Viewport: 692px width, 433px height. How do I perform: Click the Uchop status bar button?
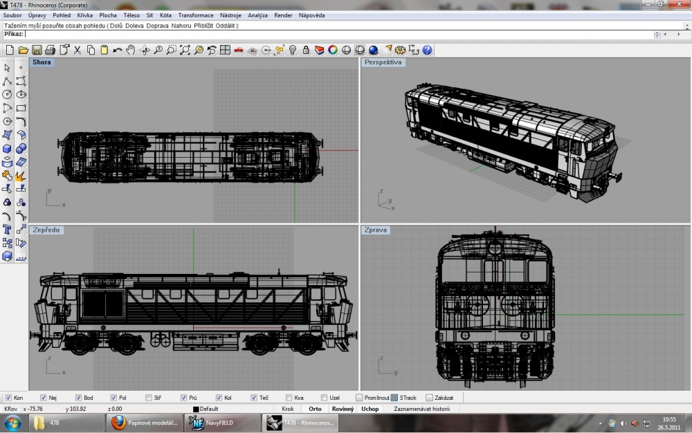370,409
